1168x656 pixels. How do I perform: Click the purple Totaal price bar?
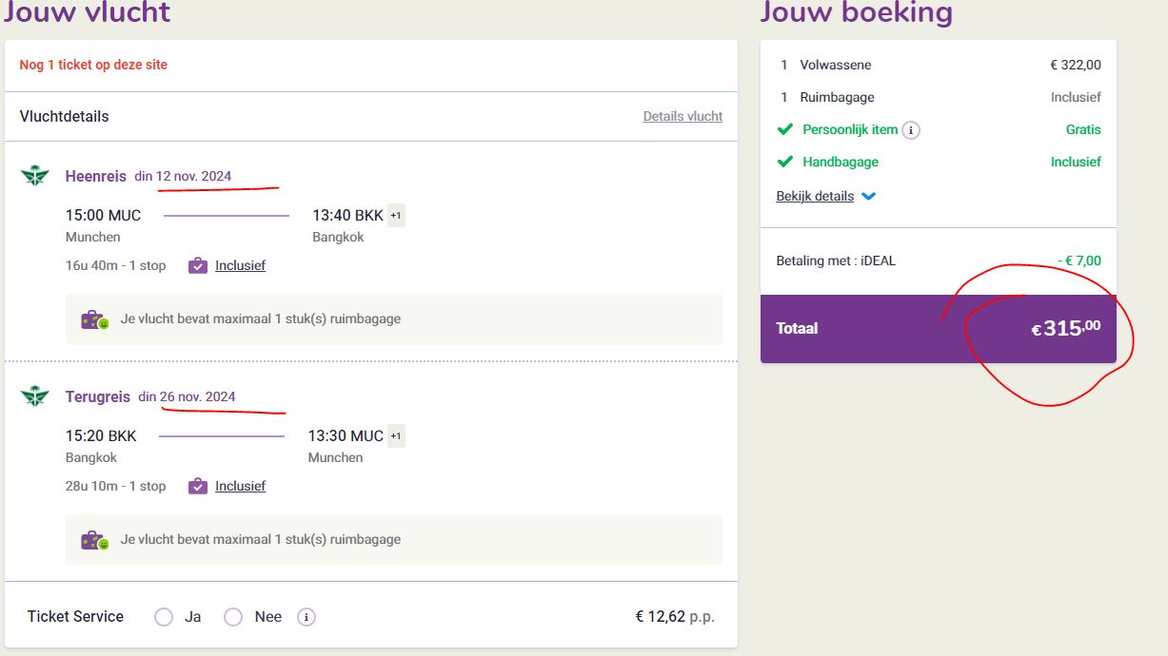(x=939, y=329)
